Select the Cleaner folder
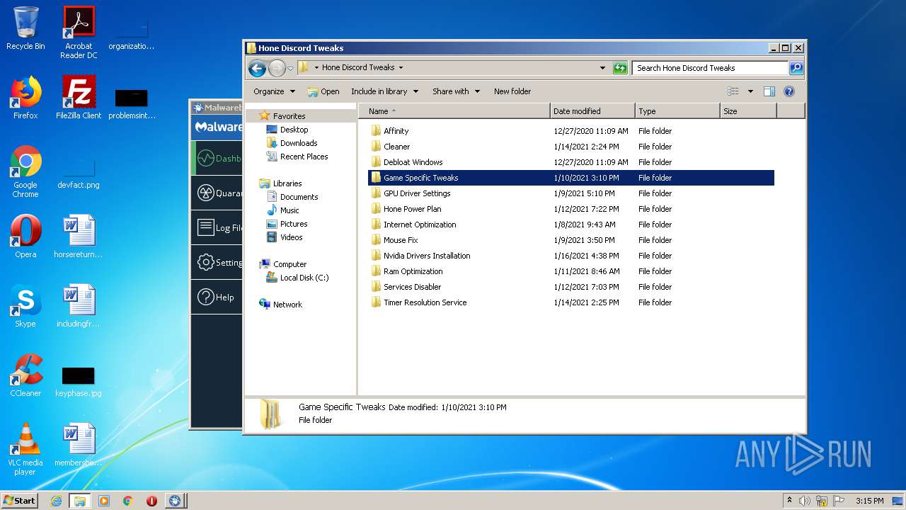906x510 pixels. [396, 147]
